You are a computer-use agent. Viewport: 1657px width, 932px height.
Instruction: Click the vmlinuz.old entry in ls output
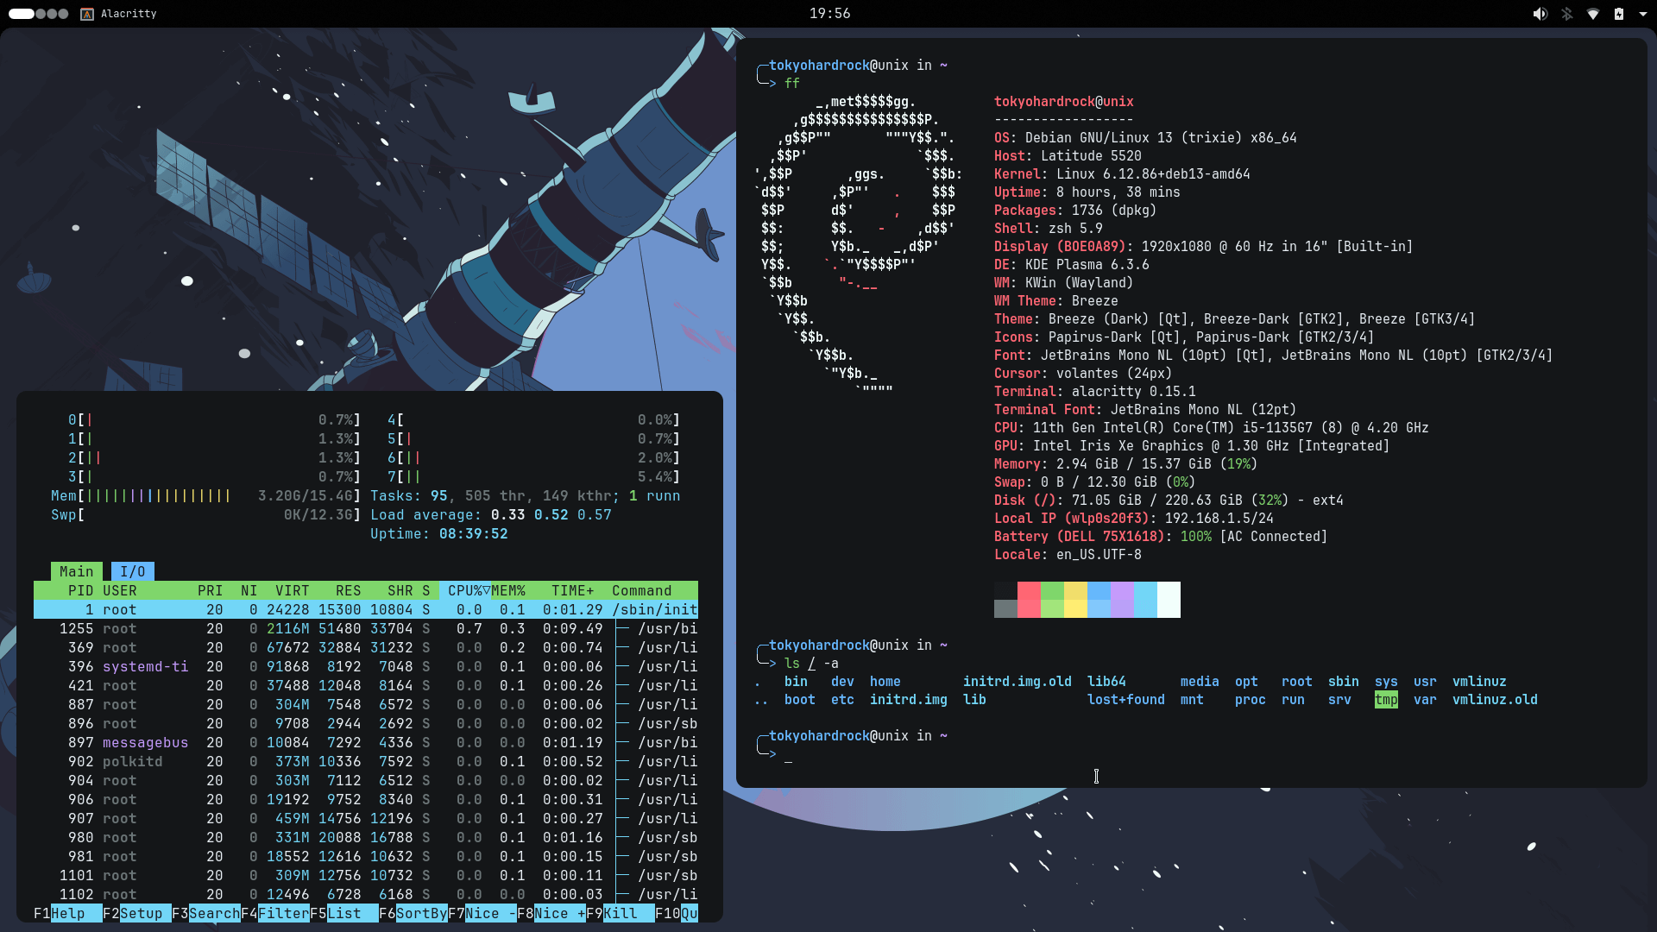click(x=1495, y=700)
